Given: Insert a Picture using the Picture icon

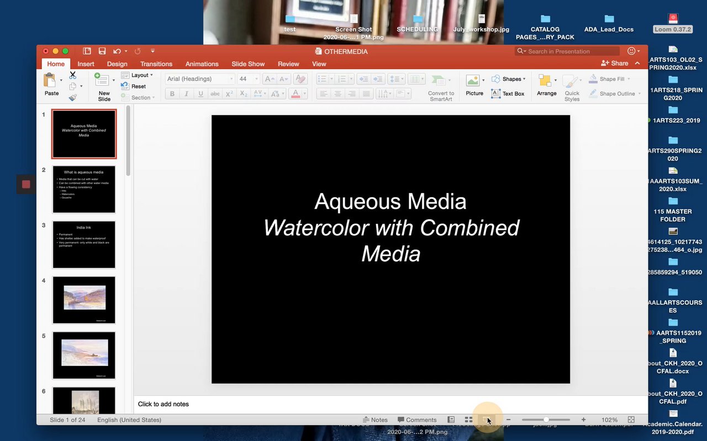Looking at the screenshot, I should (472, 80).
